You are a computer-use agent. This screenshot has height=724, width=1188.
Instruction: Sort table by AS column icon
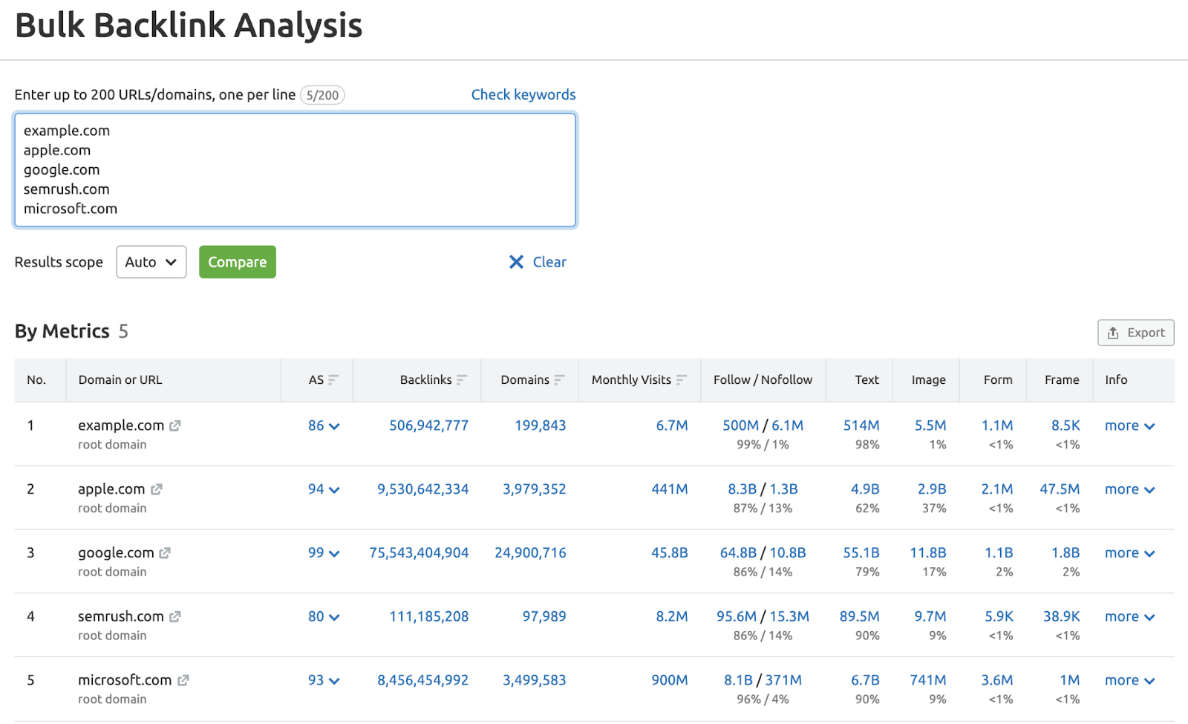click(x=333, y=379)
